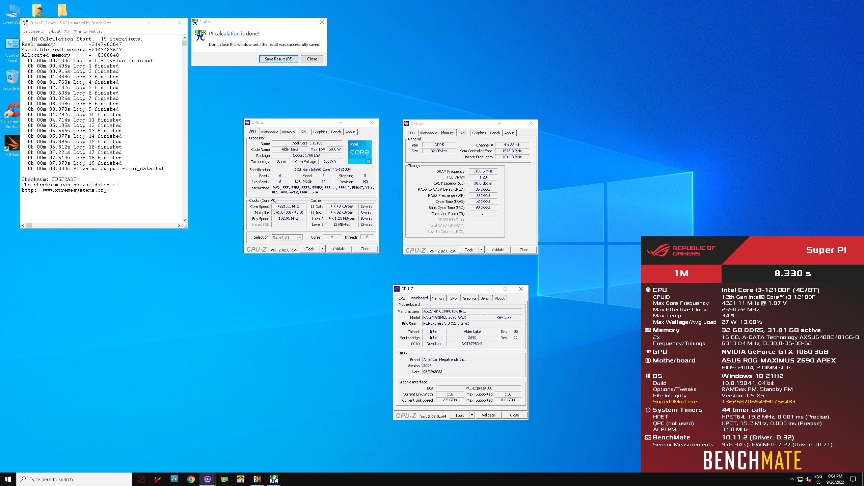Select Mainboard tab in CPU-Z CPU window

coord(270,132)
